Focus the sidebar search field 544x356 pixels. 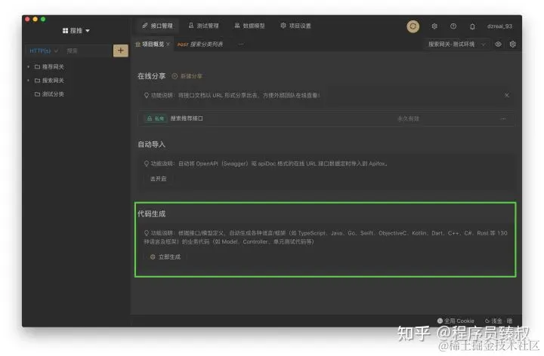click(x=88, y=51)
